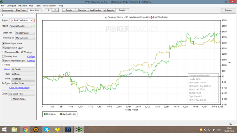This screenshot has height=133, width=237.
Task: Toggle Display All-in Equity checkbox
Action: 3,48
